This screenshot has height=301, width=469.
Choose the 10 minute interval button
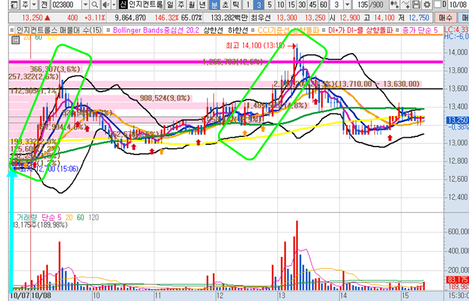click(281, 4)
